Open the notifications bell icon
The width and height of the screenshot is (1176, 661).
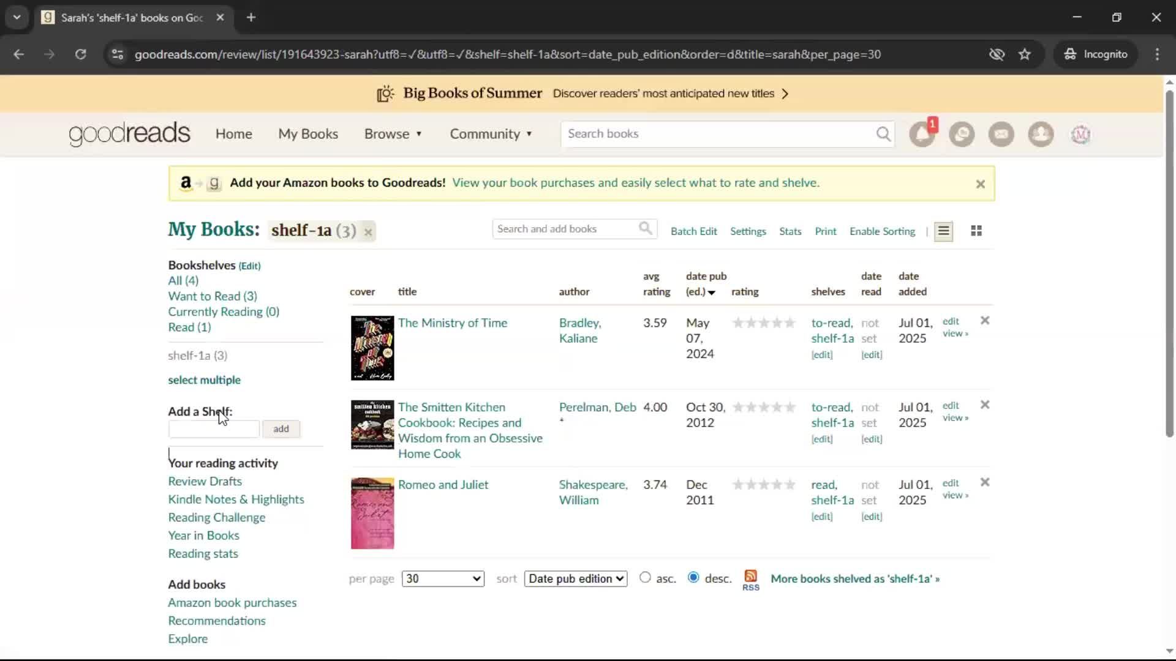(x=922, y=134)
